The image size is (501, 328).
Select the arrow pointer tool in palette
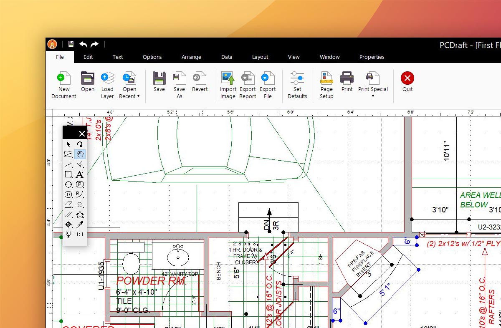[68, 144]
